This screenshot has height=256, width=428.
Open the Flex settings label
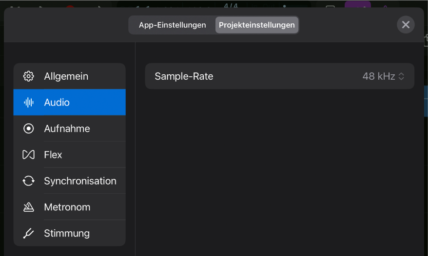[53, 155]
